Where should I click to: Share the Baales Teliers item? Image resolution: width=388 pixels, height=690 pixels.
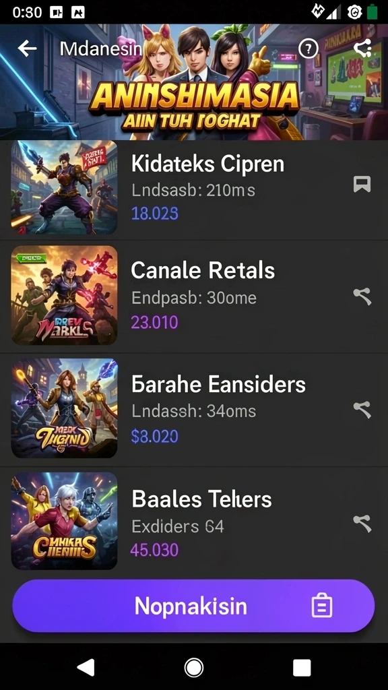pyautogui.click(x=362, y=524)
